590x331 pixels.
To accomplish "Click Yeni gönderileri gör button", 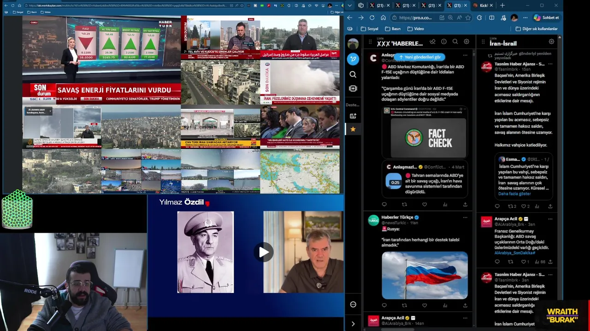I will [x=419, y=57].
